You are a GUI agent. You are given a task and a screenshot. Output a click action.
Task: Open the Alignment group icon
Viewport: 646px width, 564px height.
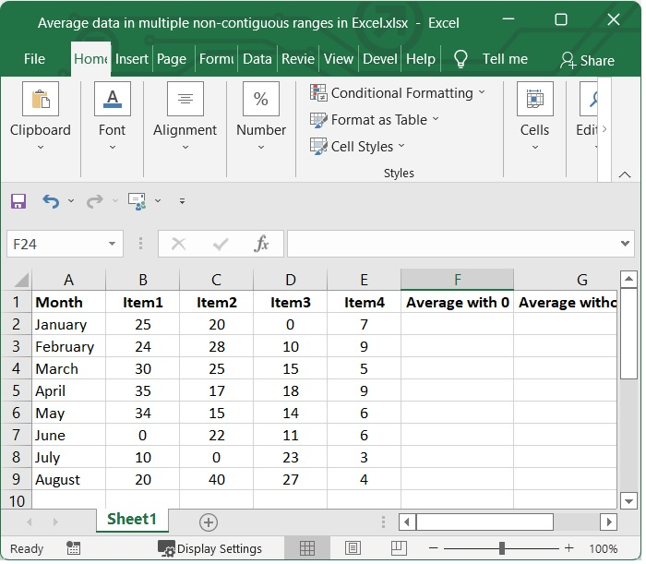click(x=185, y=99)
